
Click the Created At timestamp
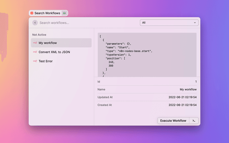point(182,105)
